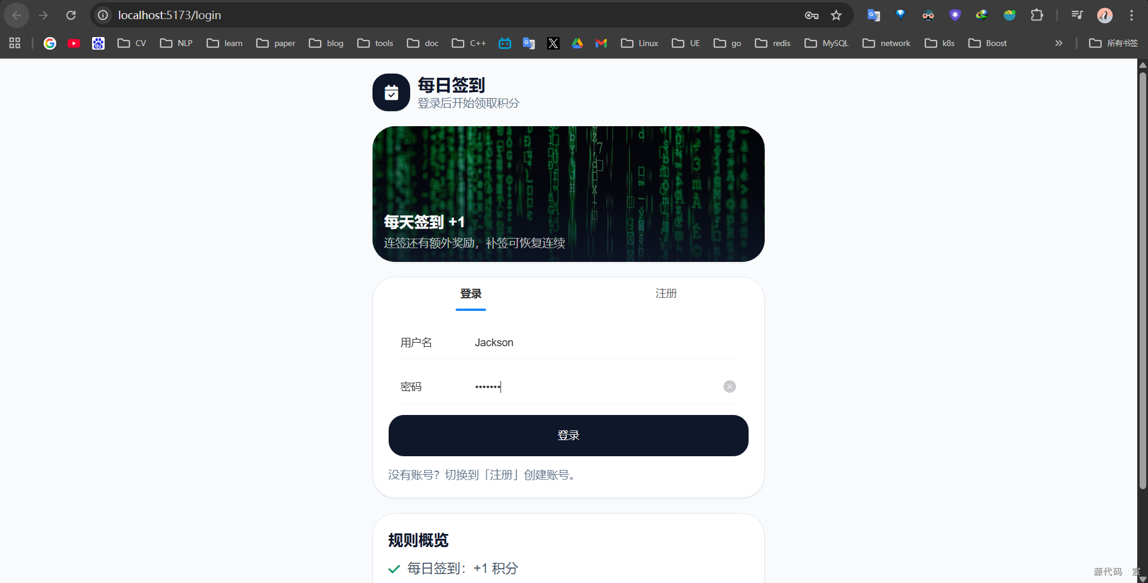Bookmark this page with the star
Viewport: 1148px width, 583px height.
(836, 15)
